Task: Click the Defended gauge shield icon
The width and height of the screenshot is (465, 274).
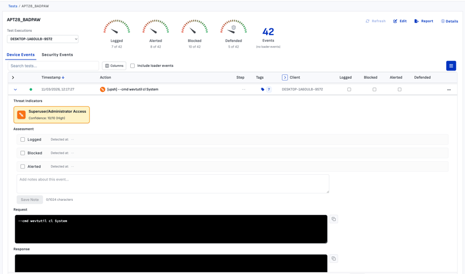Action: tap(234, 28)
